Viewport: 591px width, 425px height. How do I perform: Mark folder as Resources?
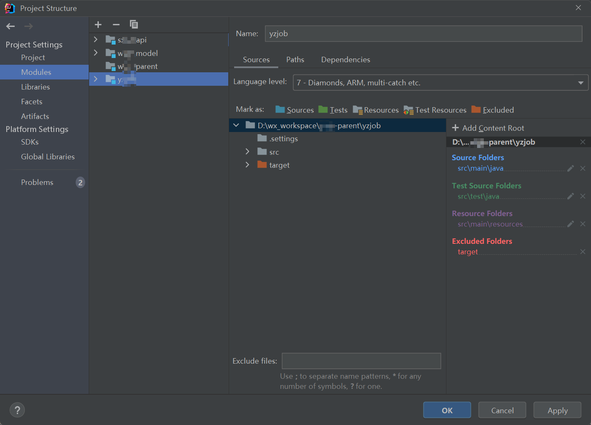click(x=376, y=110)
